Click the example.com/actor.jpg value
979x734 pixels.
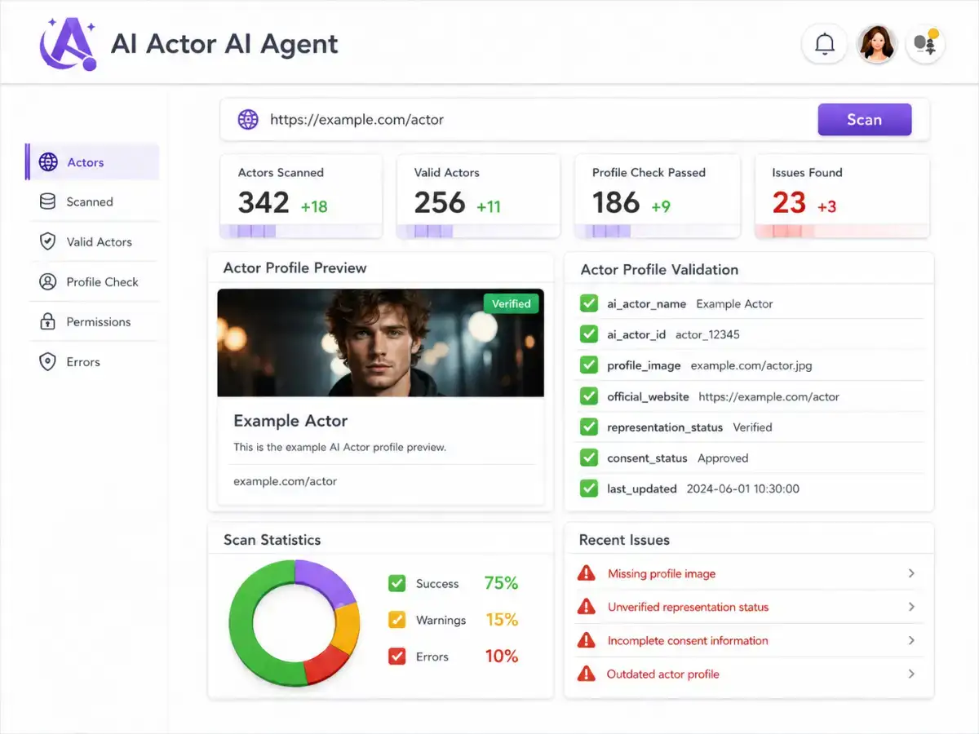(x=751, y=365)
